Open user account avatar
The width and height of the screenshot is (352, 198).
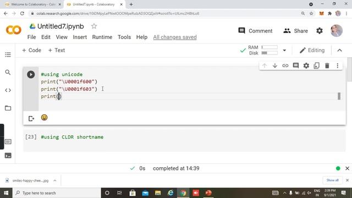click(x=337, y=31)
